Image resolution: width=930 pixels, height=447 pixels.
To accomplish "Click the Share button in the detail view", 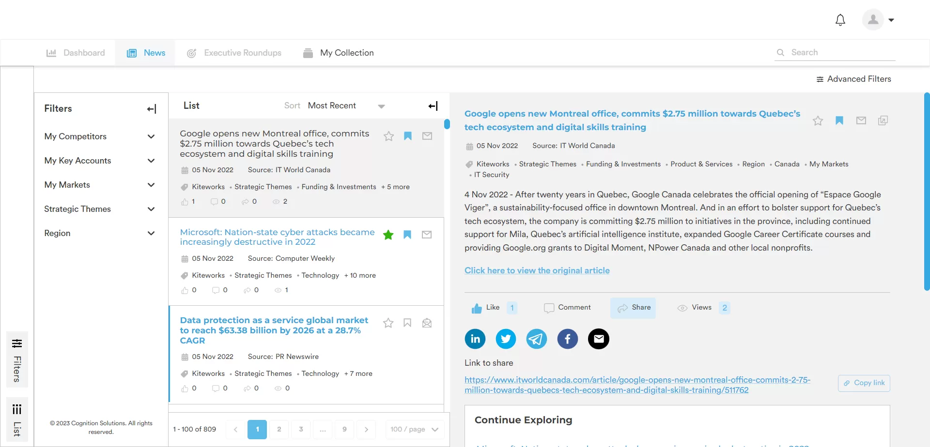I will tap(633, 308).
